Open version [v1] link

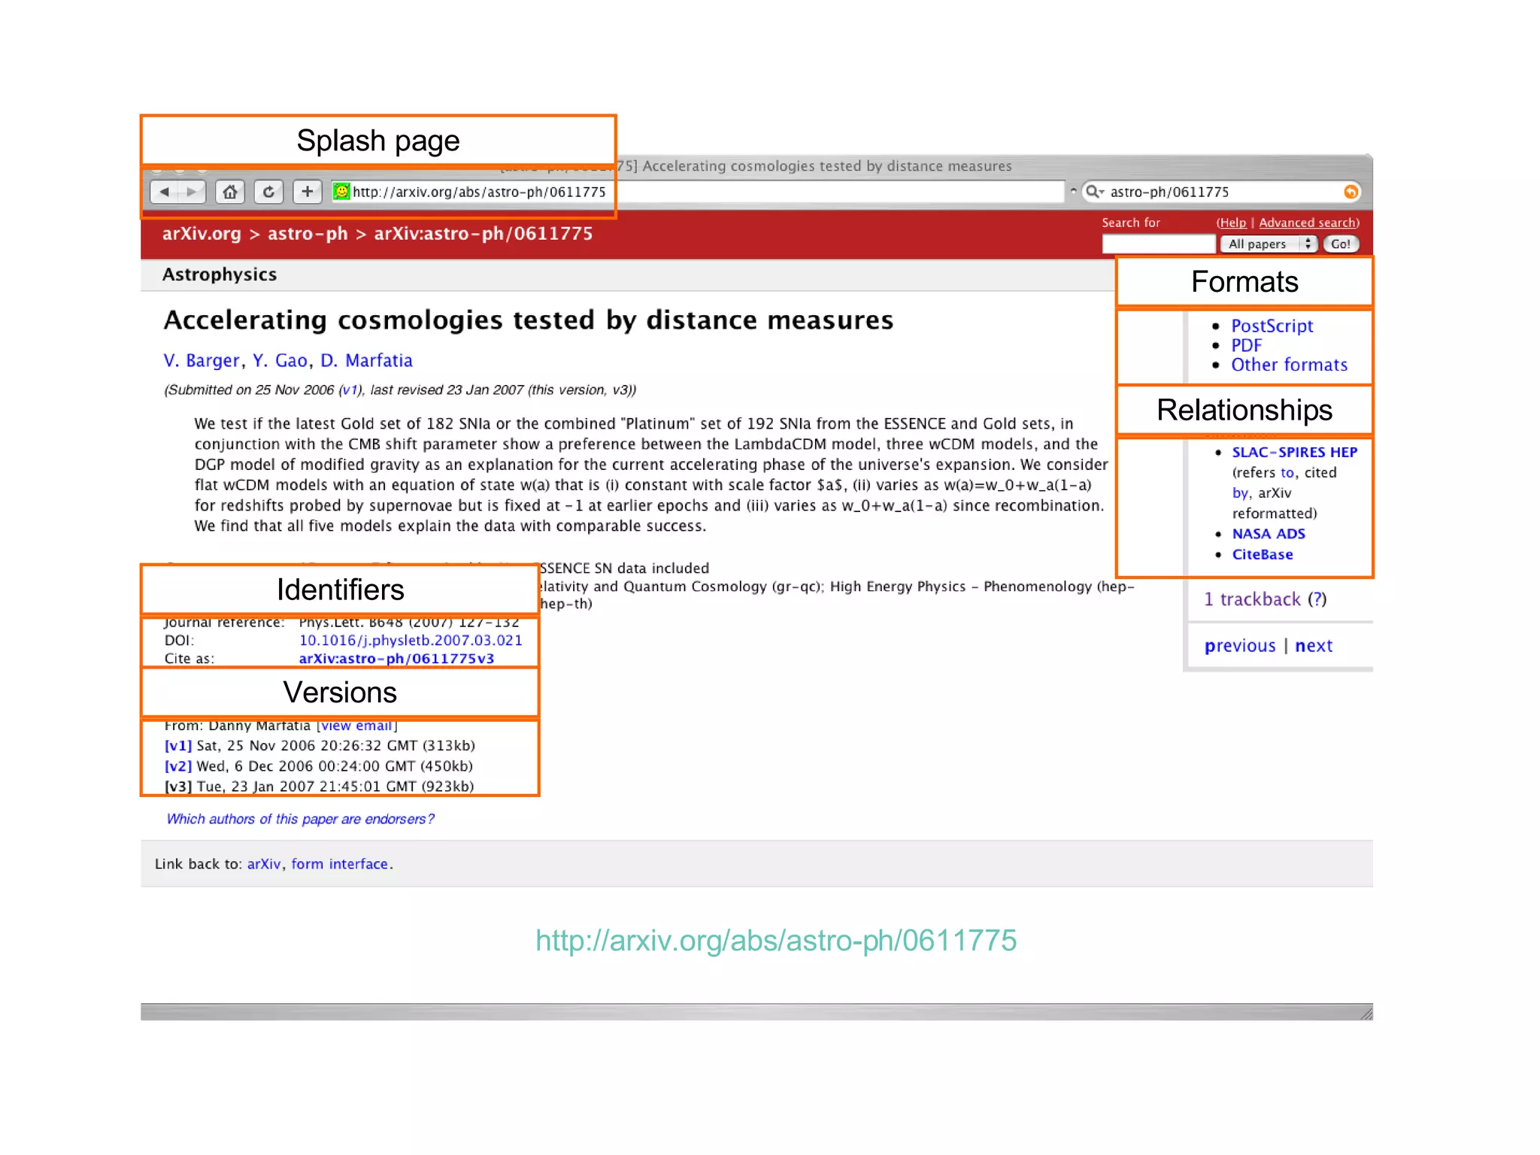point(178,746)
